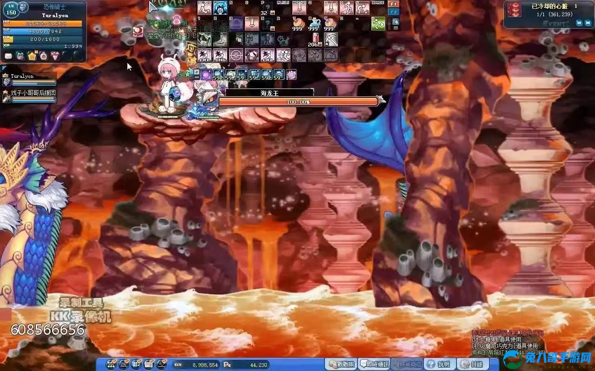Click the purple buff icon in status row
This screenshot has width=595, height=371.
pyautogui.click(x=207, y=74)
